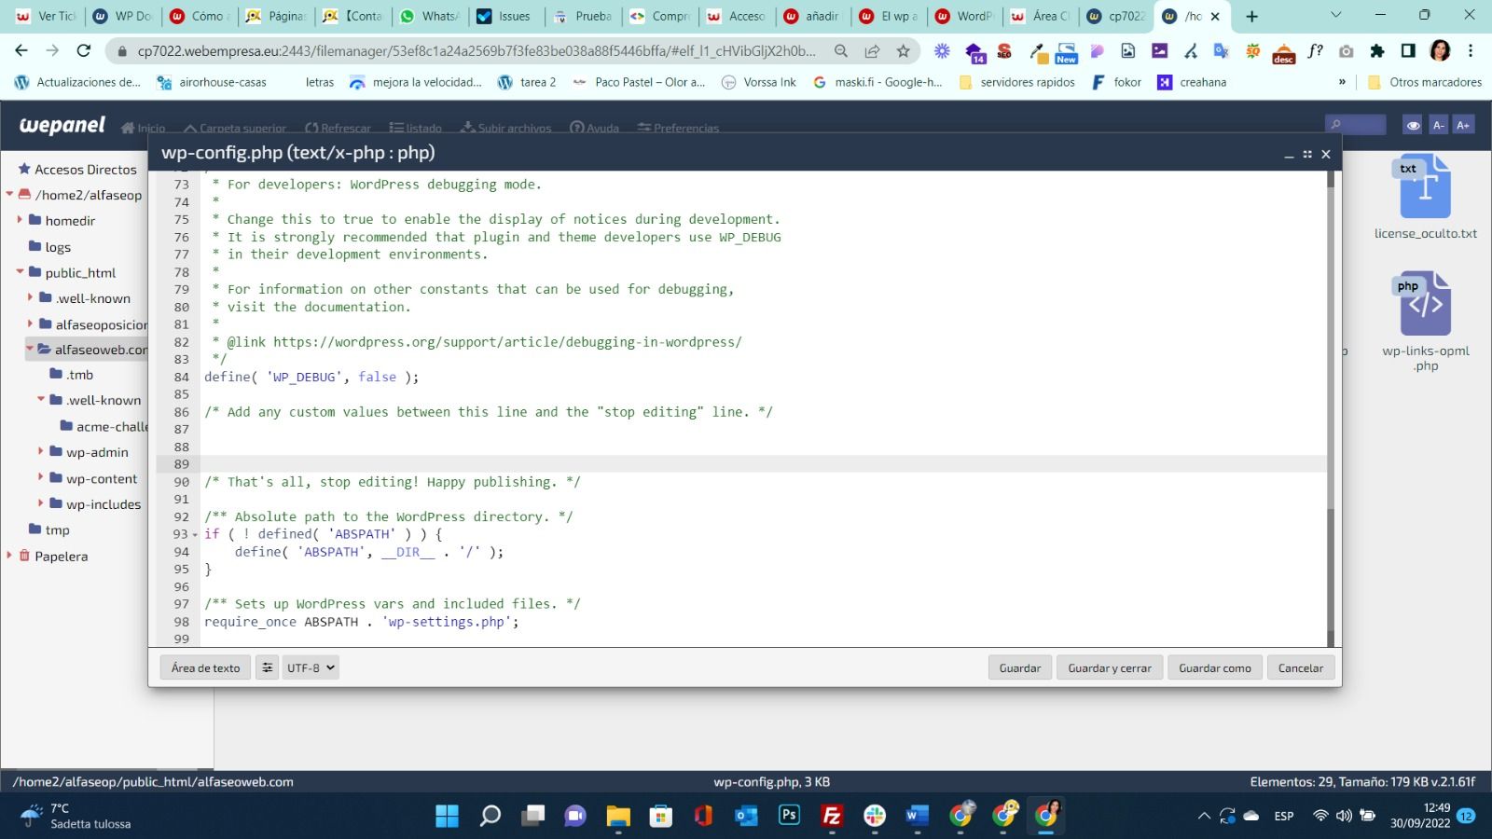
Task: Open the creahana bookmark
Action: click(x=1192, y=82)
